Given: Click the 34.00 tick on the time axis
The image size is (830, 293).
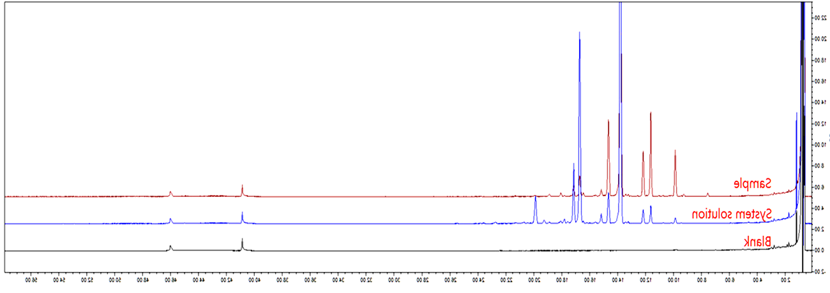Looking at the screenshot, I should [339, 280].
